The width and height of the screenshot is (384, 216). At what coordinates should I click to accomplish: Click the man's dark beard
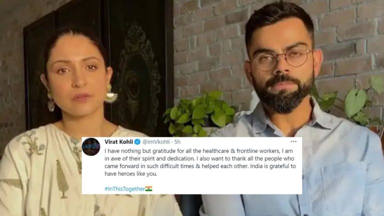[x=284, y=93]
